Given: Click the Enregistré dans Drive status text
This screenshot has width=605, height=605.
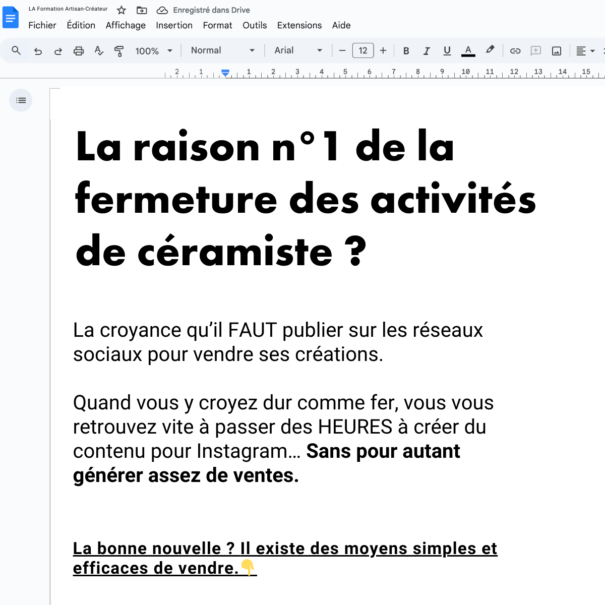Looking at the screenshot, I should (211, 10).
